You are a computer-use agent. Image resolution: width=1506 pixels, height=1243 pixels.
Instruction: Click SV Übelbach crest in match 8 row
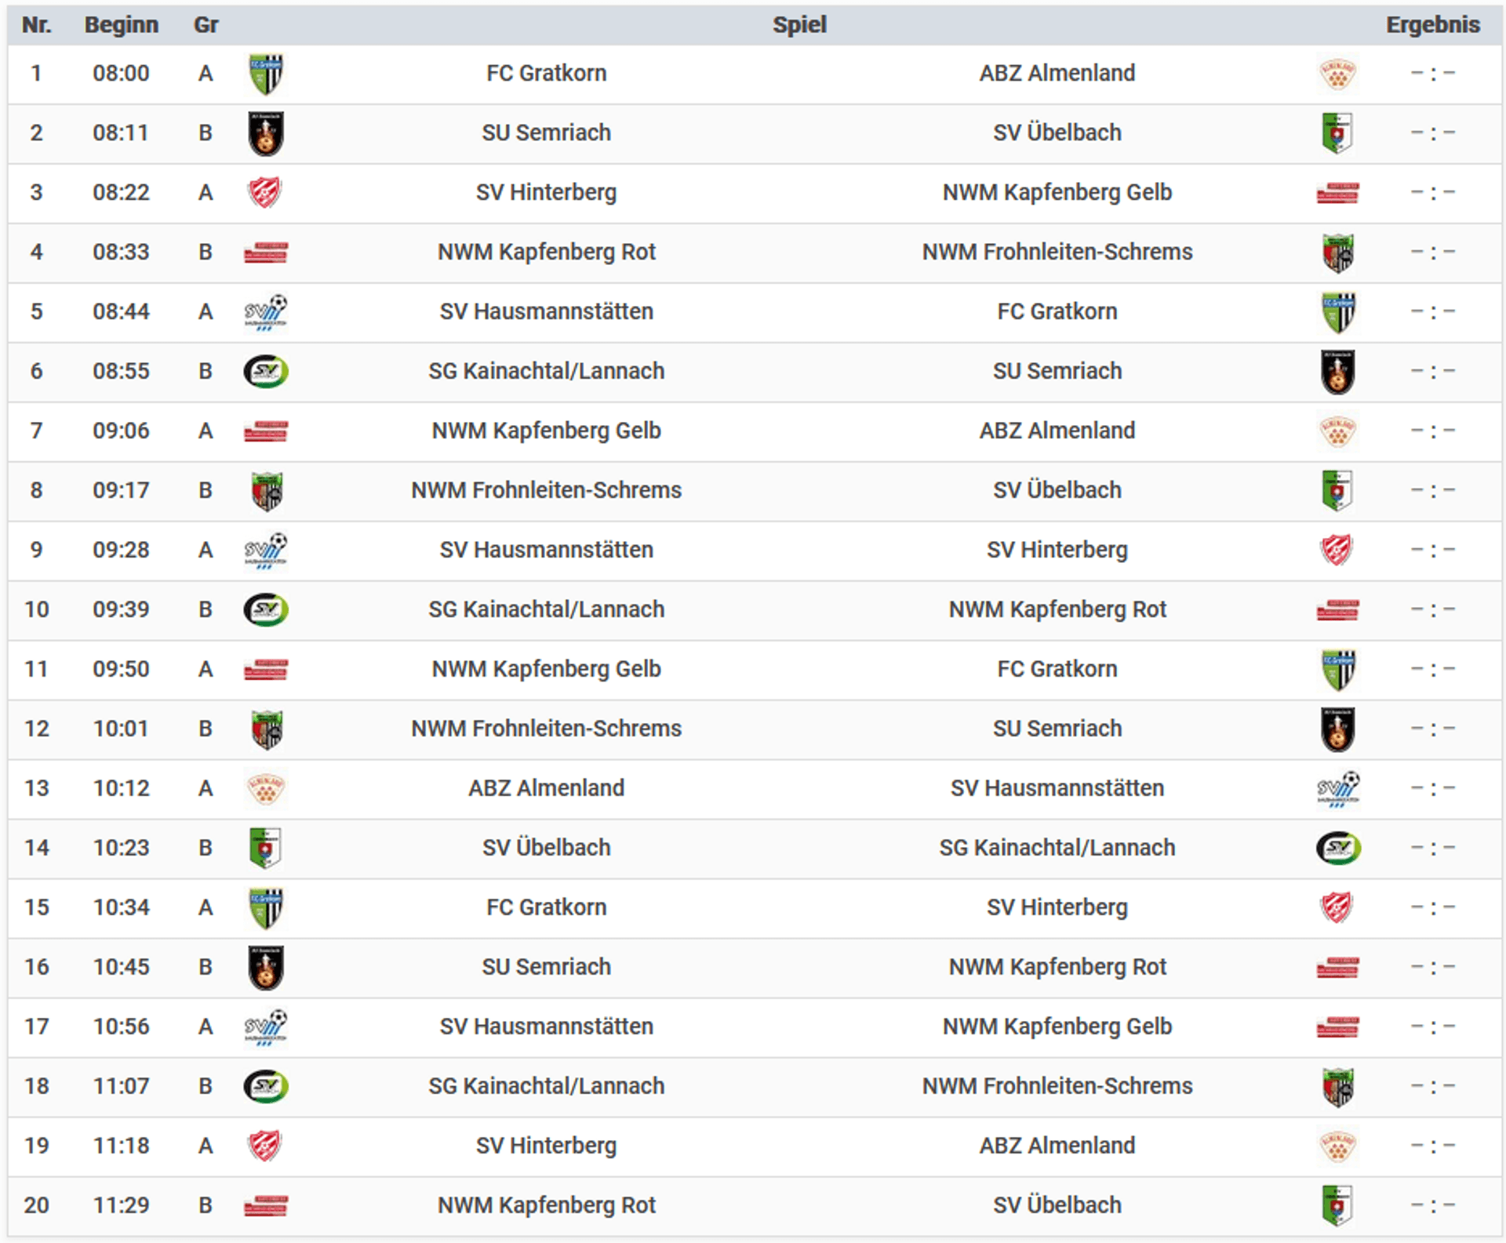point(1337,491)
